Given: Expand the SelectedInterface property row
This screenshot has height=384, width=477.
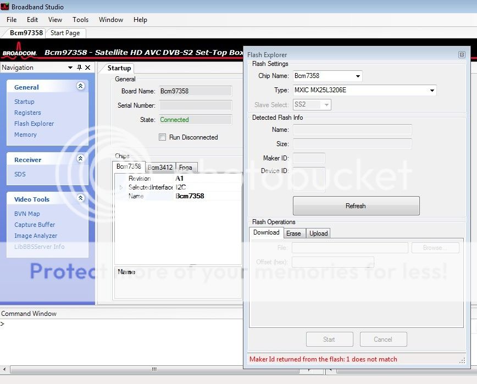Looking at the screenshot, I should (x=121, y=187).
